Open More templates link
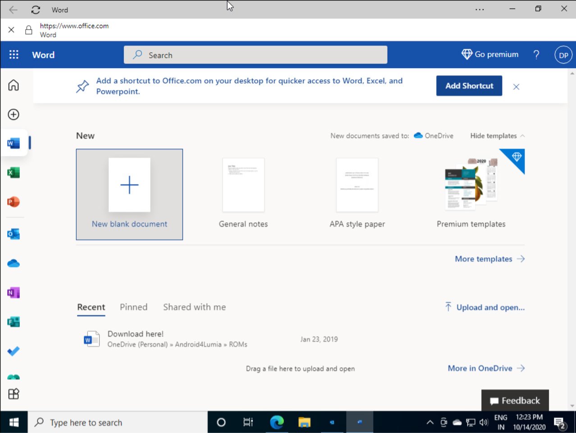The height and width of the screenshot is (433, 576). [490, 259]
